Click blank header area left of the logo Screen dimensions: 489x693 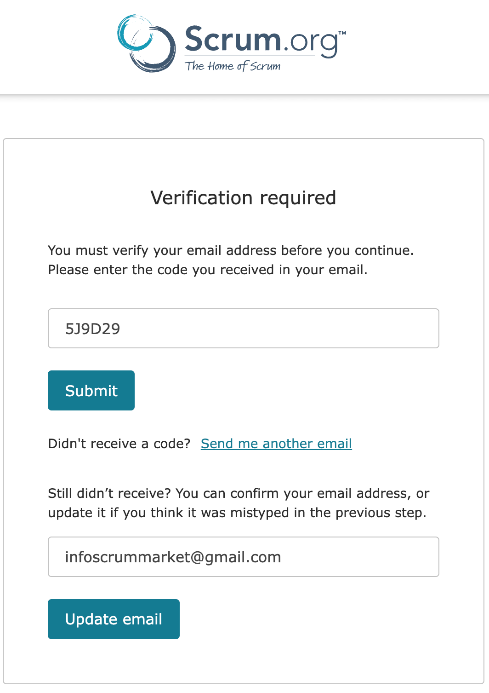click(55, 46)
